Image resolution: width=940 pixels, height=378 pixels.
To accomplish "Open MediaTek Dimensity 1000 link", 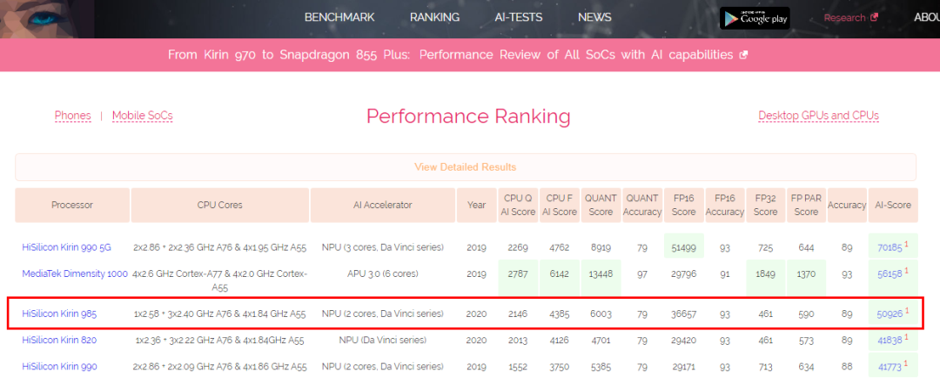I will click(x=75, y=273).
